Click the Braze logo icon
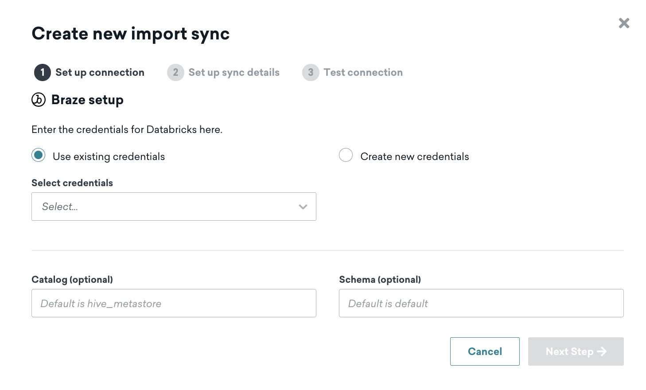The width and height of the screenshot is (646, 390). [x=39, y=100]
